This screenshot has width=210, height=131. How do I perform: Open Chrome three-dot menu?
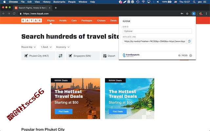click(x=206, y=13)
